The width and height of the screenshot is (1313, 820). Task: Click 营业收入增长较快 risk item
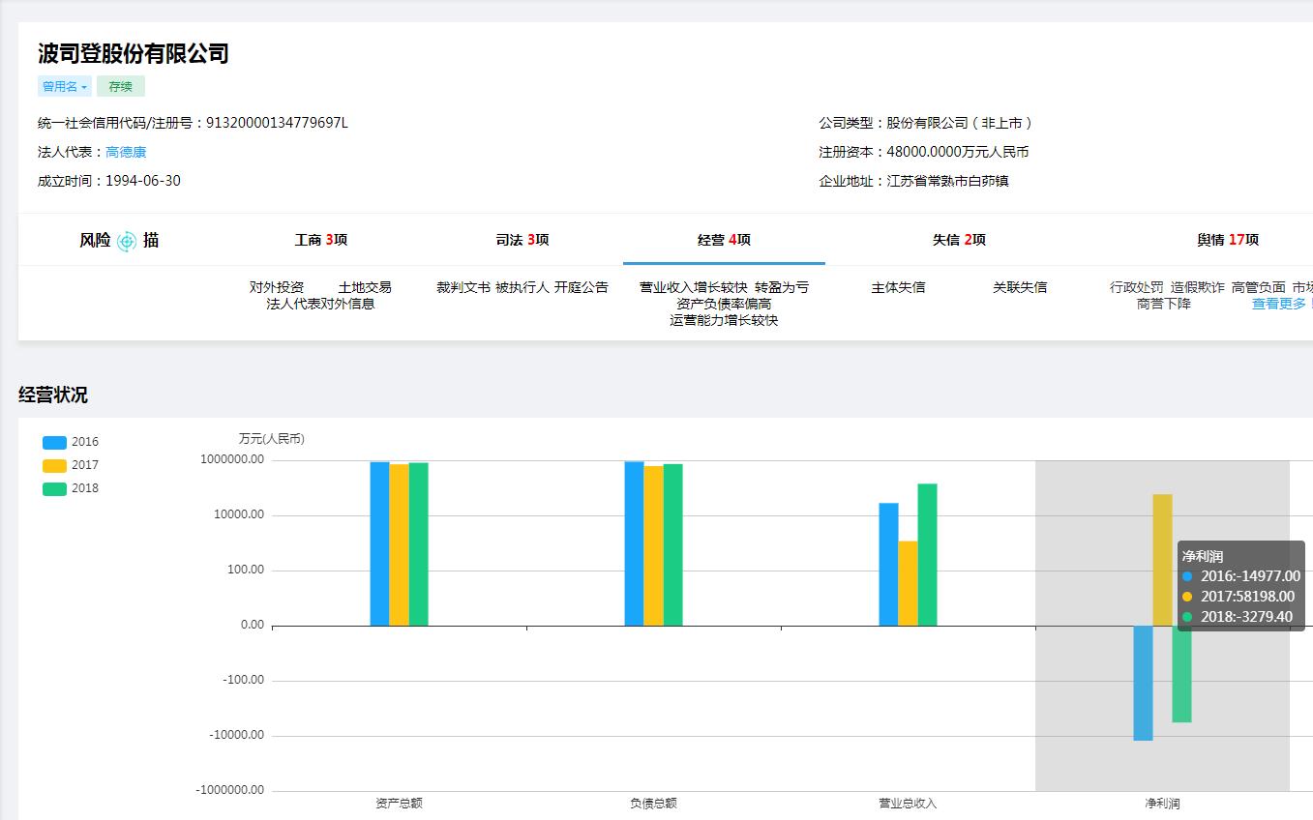coord(694,287)
